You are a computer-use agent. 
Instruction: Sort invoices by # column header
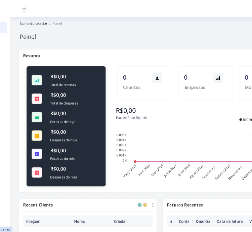[x=171, y=221]
